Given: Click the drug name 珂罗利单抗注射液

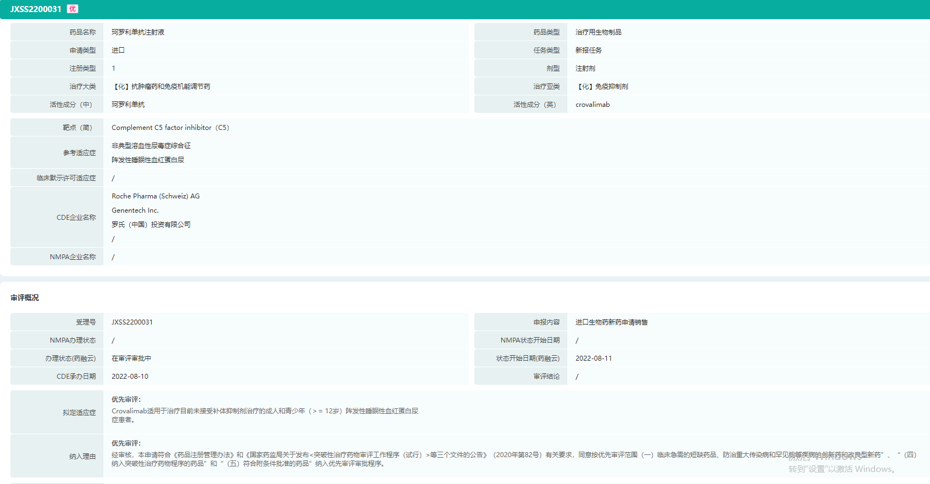Looking at the screenshot, I should pos(138,32).
